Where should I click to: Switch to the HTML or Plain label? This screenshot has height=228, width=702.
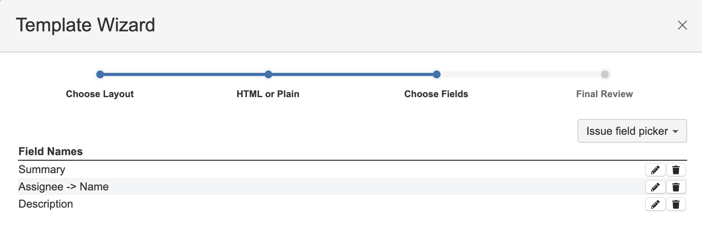268,94
